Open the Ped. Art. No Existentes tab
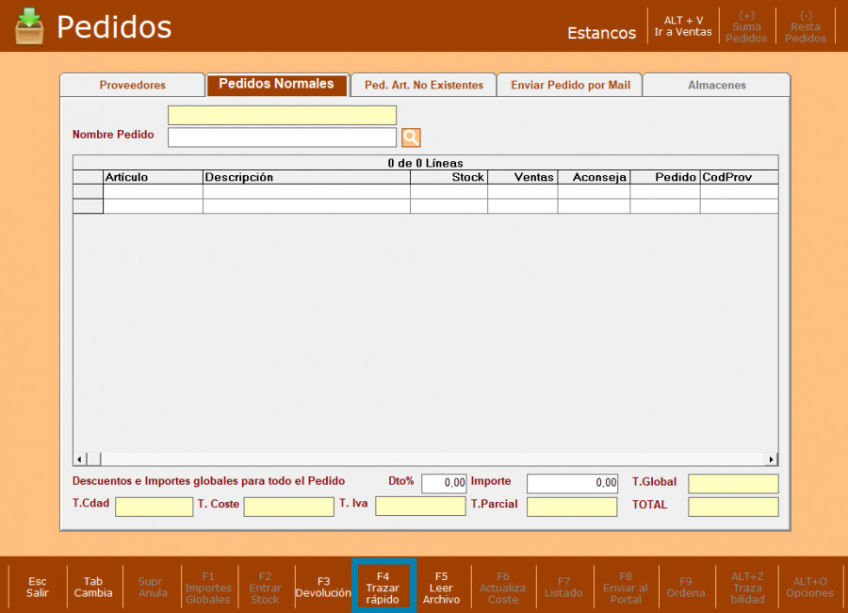This screenshot has height=613, width=848. (423, 85)
